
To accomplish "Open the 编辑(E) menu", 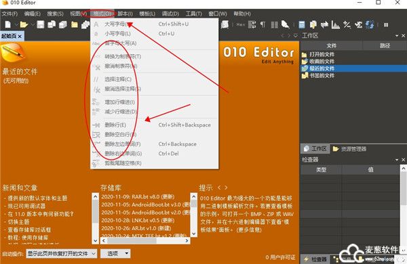I will point(32,14).
